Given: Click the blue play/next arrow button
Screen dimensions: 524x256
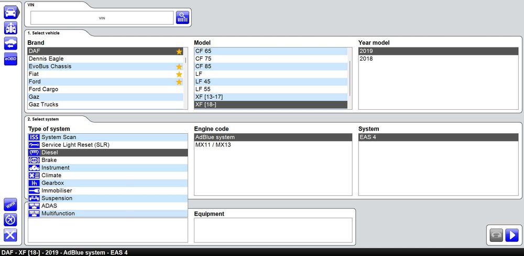Looking at the screenshot, I should point(511,235).
